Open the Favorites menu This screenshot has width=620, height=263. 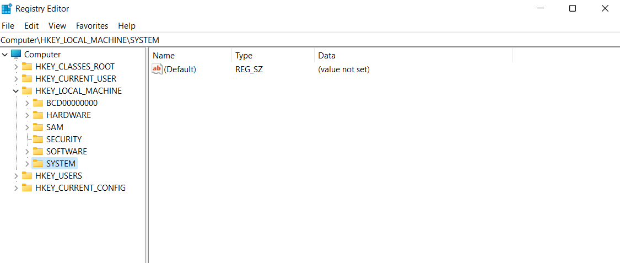click(92, 26)
